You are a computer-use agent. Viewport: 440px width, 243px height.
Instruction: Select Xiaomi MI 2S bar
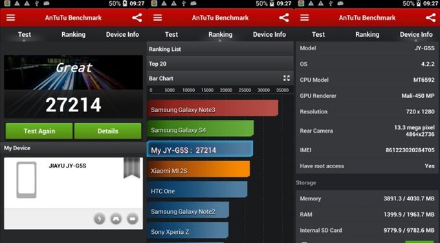(x=199, y=169)
